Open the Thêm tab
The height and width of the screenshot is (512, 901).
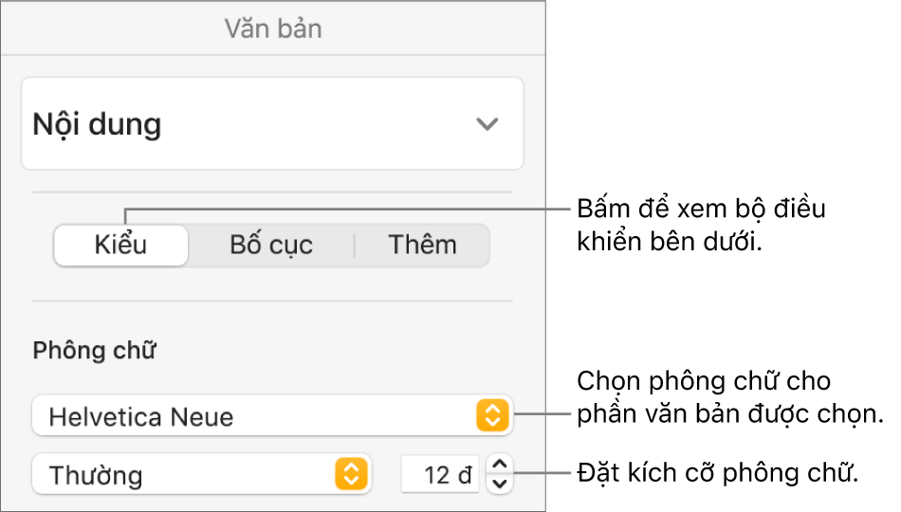422,246
